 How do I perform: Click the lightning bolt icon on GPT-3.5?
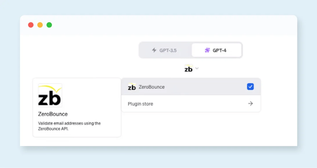154,50
